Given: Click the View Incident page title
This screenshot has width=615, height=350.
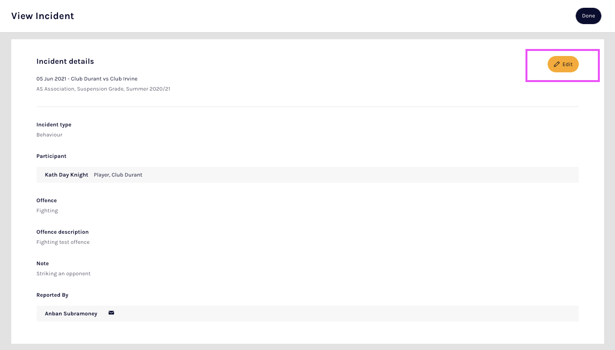Looking at the screenshot, I should 43,16.
